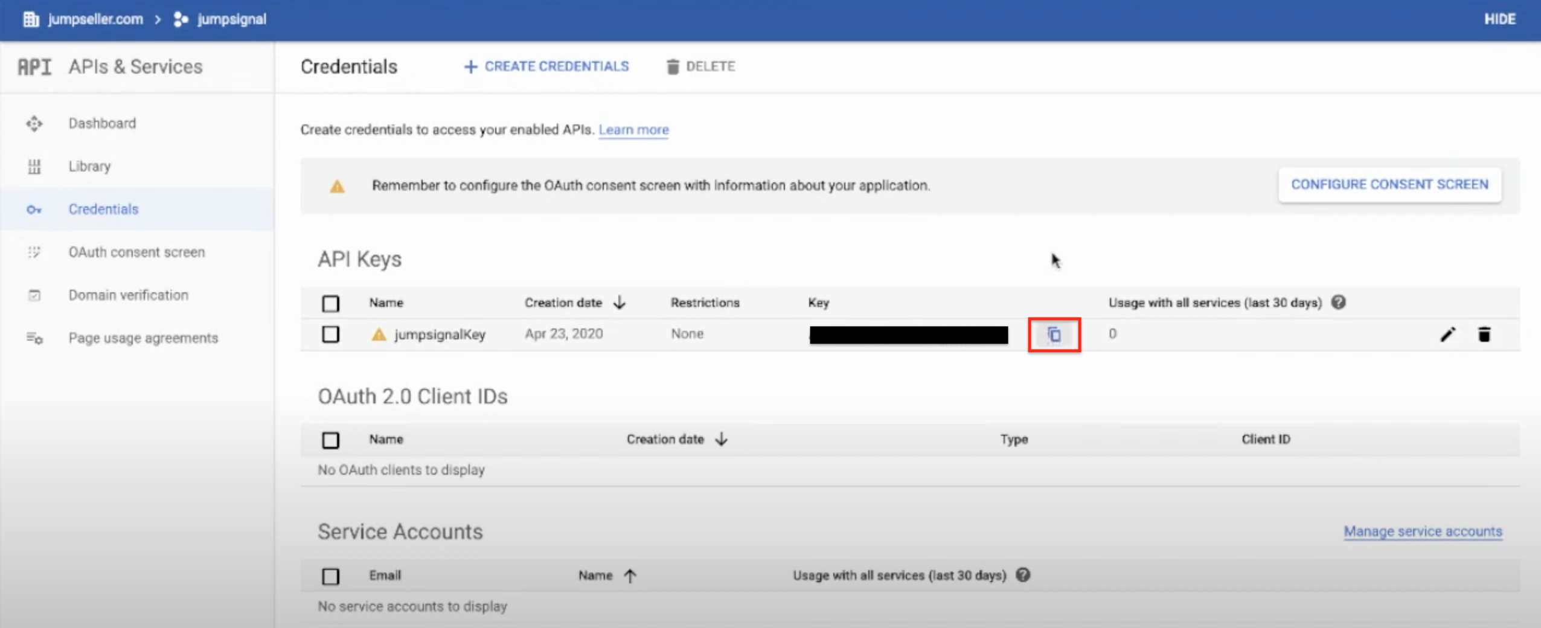Click the Domain verification checkbox icon
This screenshot has width=1541, height=628.
[x=34, y=295]
